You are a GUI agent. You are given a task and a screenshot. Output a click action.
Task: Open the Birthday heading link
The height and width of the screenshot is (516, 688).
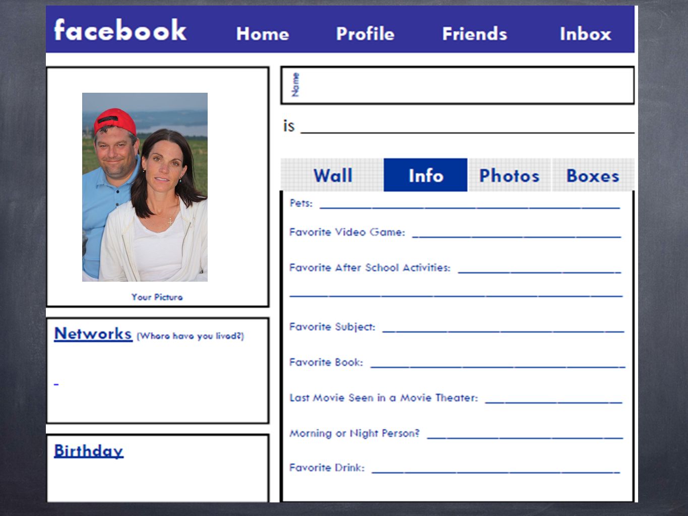89,450
